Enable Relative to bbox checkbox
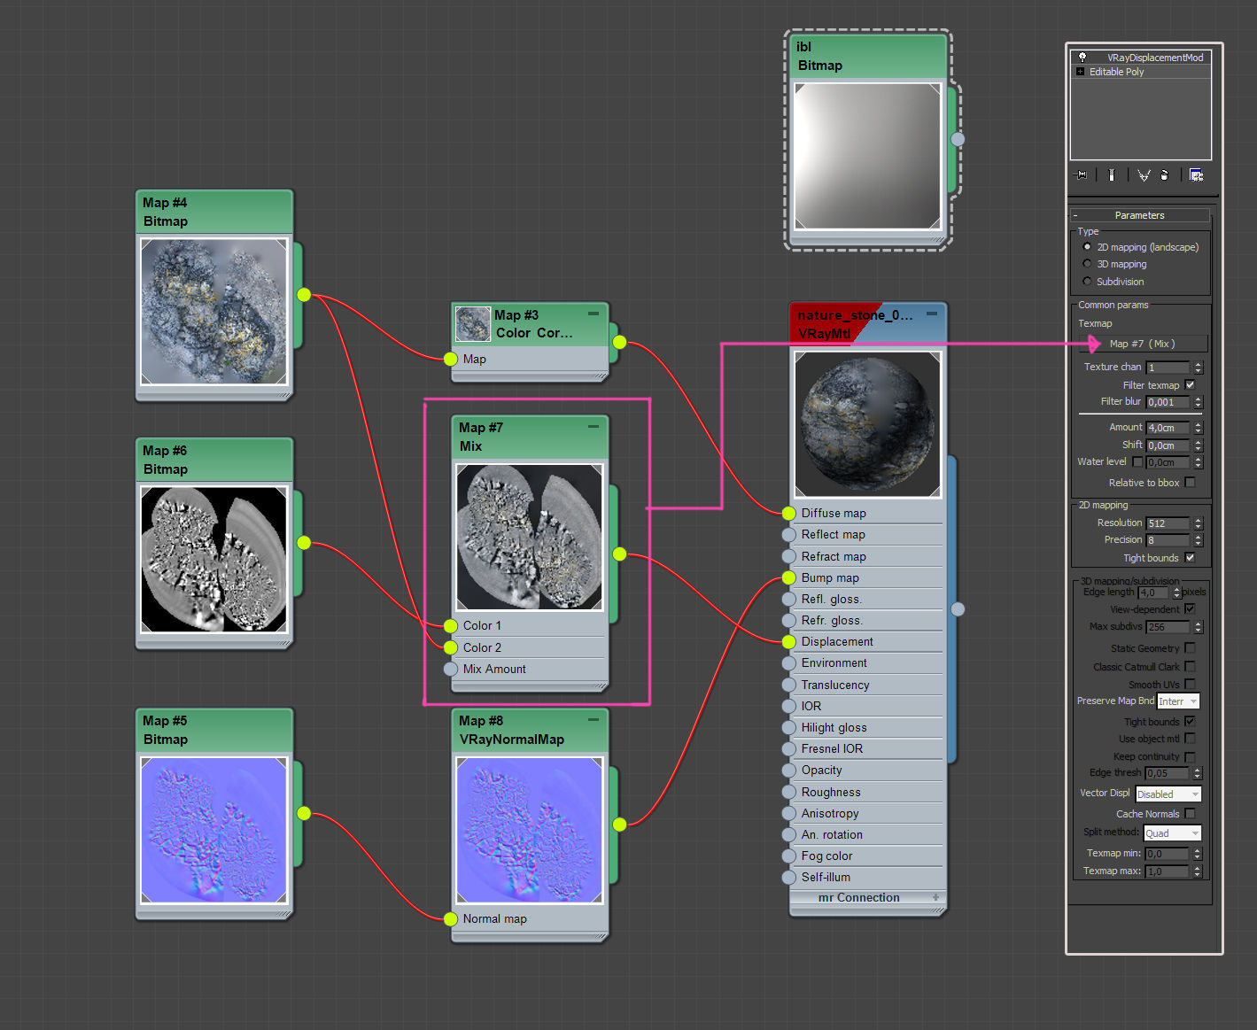The height and width of the screenshot is (1030, 1257). pyautogui.click(x=1190, y=483)
